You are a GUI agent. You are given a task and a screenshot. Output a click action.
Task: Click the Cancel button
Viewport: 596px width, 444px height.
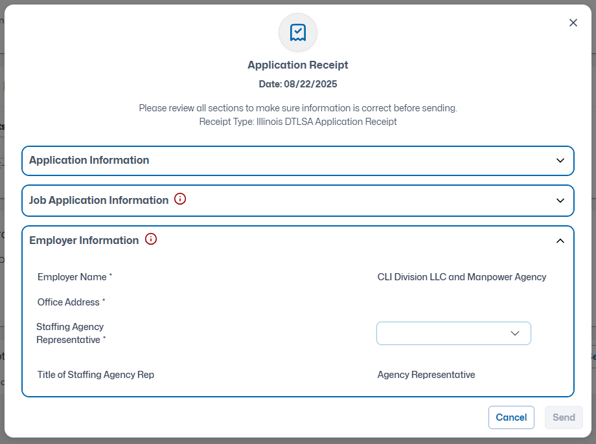coord(511,417)
